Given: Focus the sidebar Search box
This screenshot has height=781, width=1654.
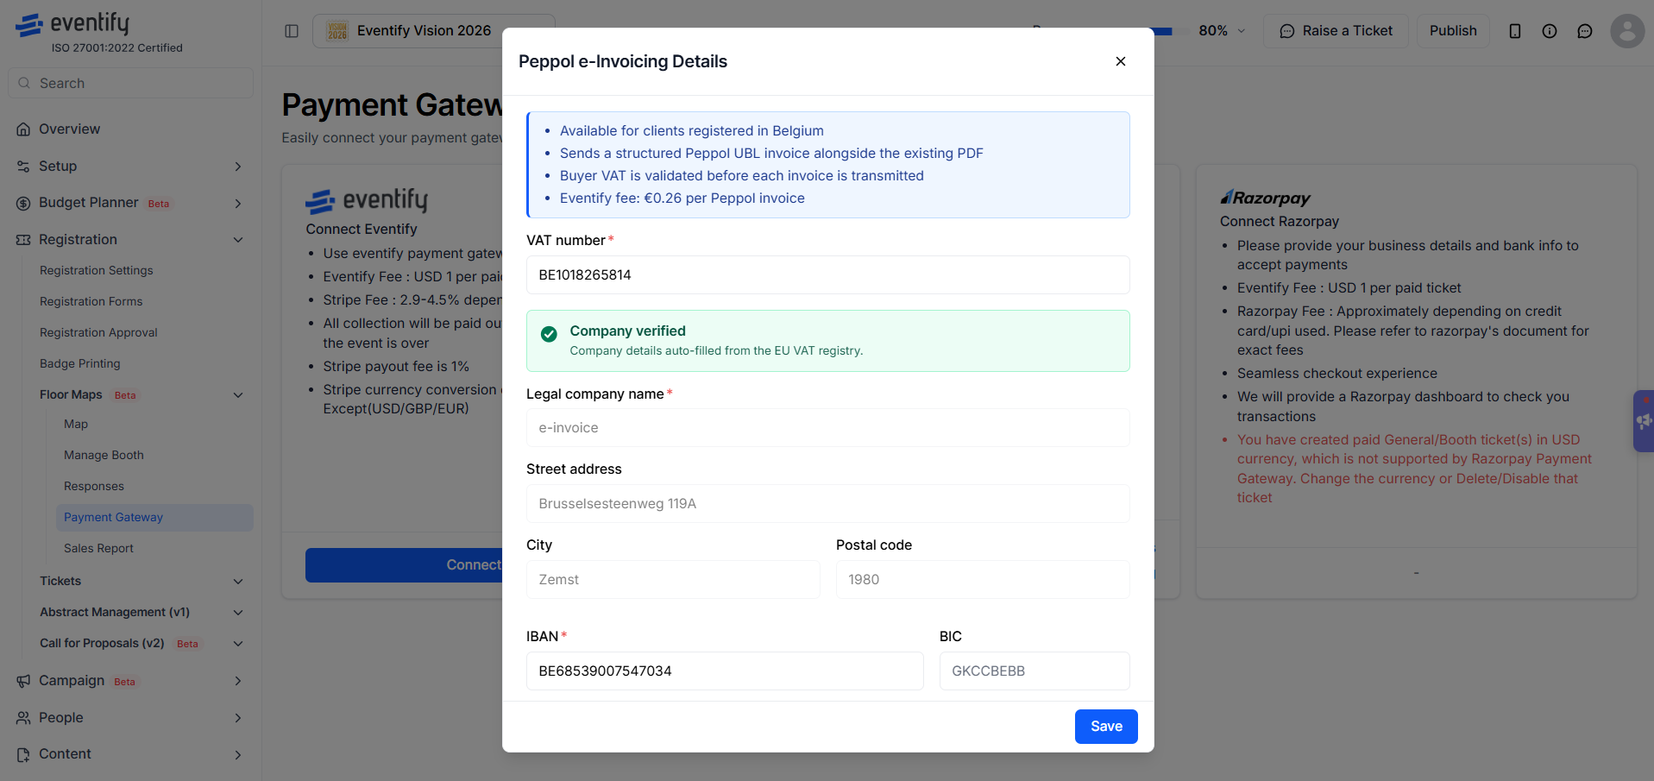Looking at the screenshot, I should [x=131, y=84].
